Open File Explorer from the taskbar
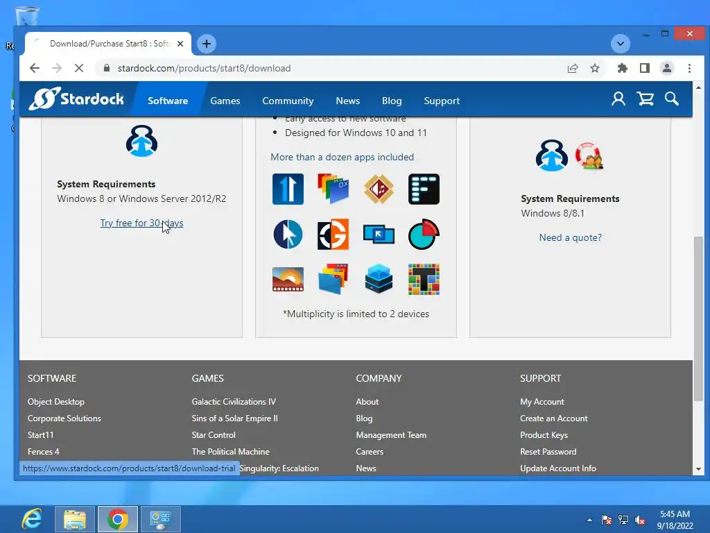The image size is (710, 533). tap(75, 519)
